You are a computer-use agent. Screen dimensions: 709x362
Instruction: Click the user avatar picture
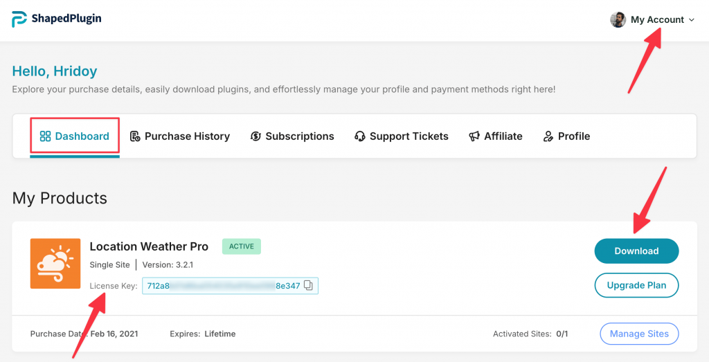618,20
